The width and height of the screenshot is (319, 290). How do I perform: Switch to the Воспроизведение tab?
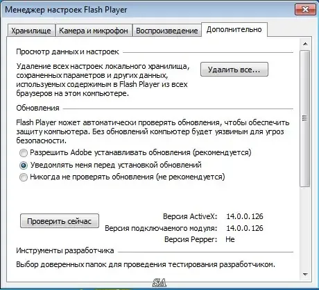tap(167, 31)
